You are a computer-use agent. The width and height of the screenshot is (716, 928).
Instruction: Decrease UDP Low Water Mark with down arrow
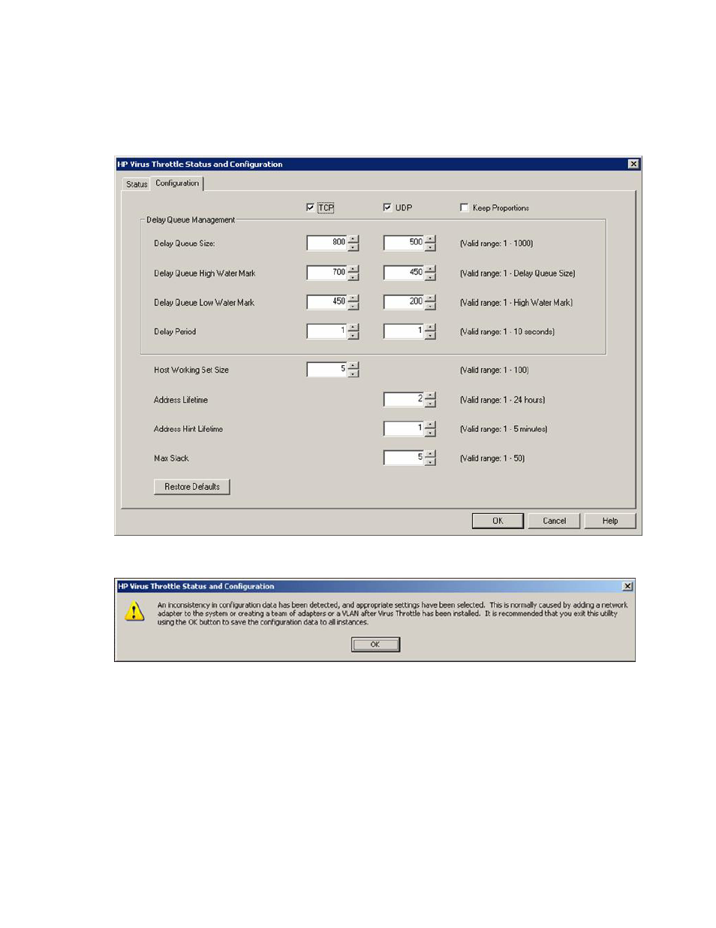click(430, 306)
